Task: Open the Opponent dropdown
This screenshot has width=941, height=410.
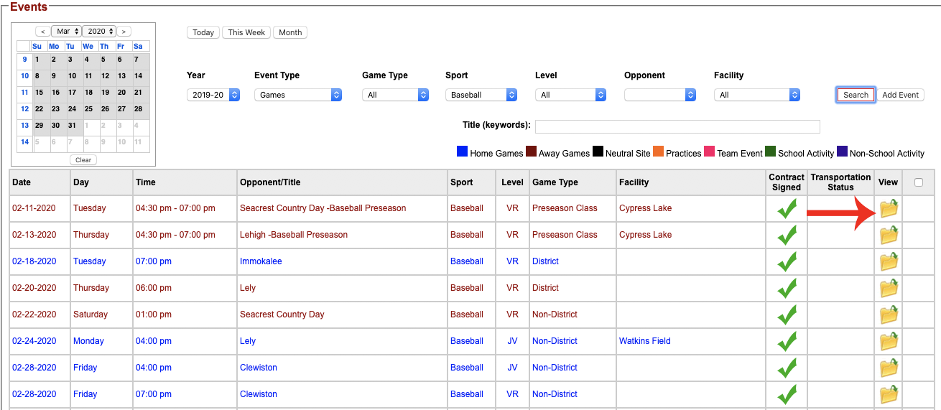Action: point(660,95)
